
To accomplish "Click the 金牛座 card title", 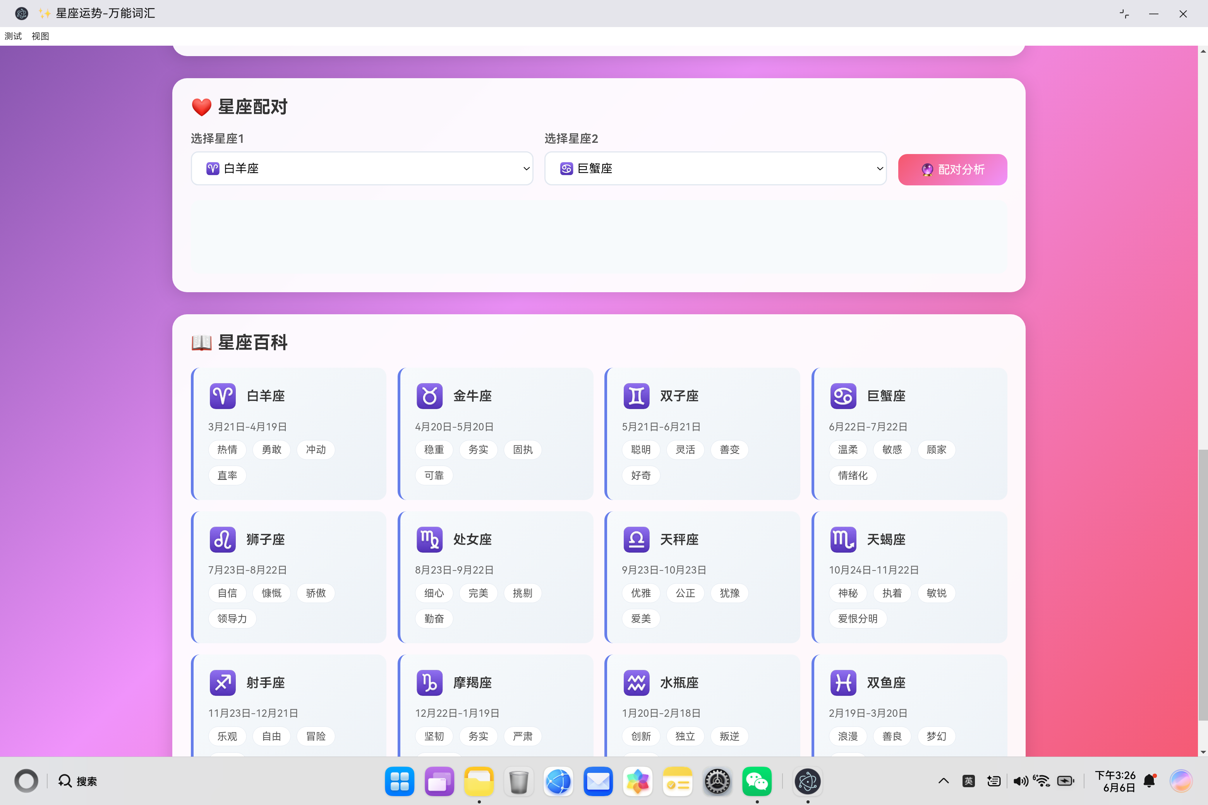I will click(x=472, y=396).
